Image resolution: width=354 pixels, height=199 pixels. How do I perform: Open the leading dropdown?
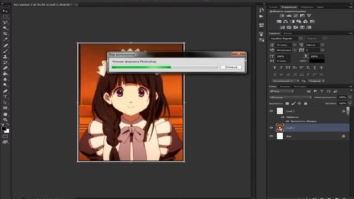coord(322,45)
